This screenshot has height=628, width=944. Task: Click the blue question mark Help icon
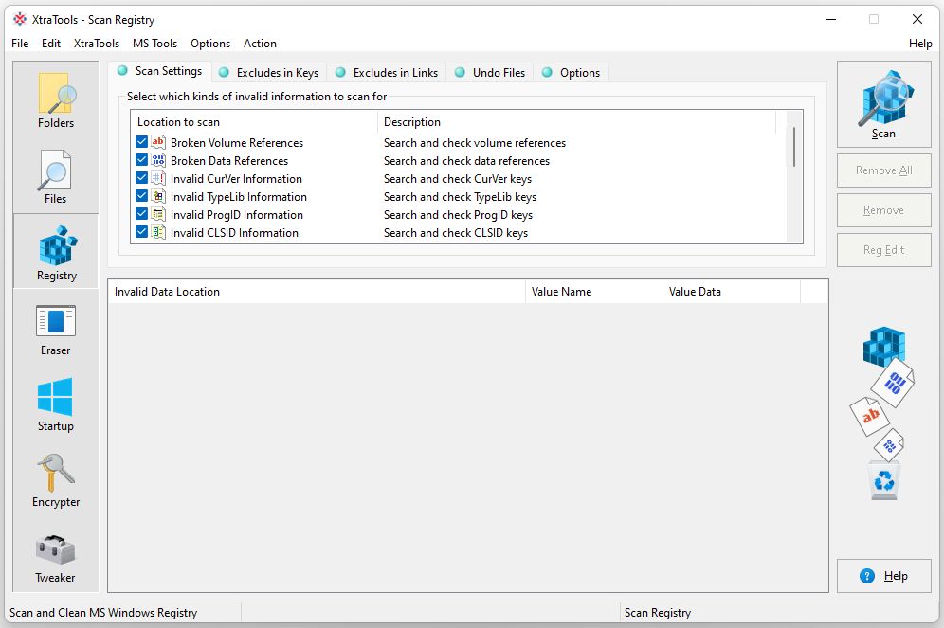pos(867,576)
